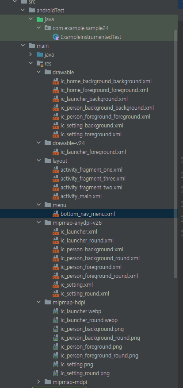The height and width of the screenshot is (388, 183).
Task: Click the layout folder icon
Action: (x=47, y=161)
